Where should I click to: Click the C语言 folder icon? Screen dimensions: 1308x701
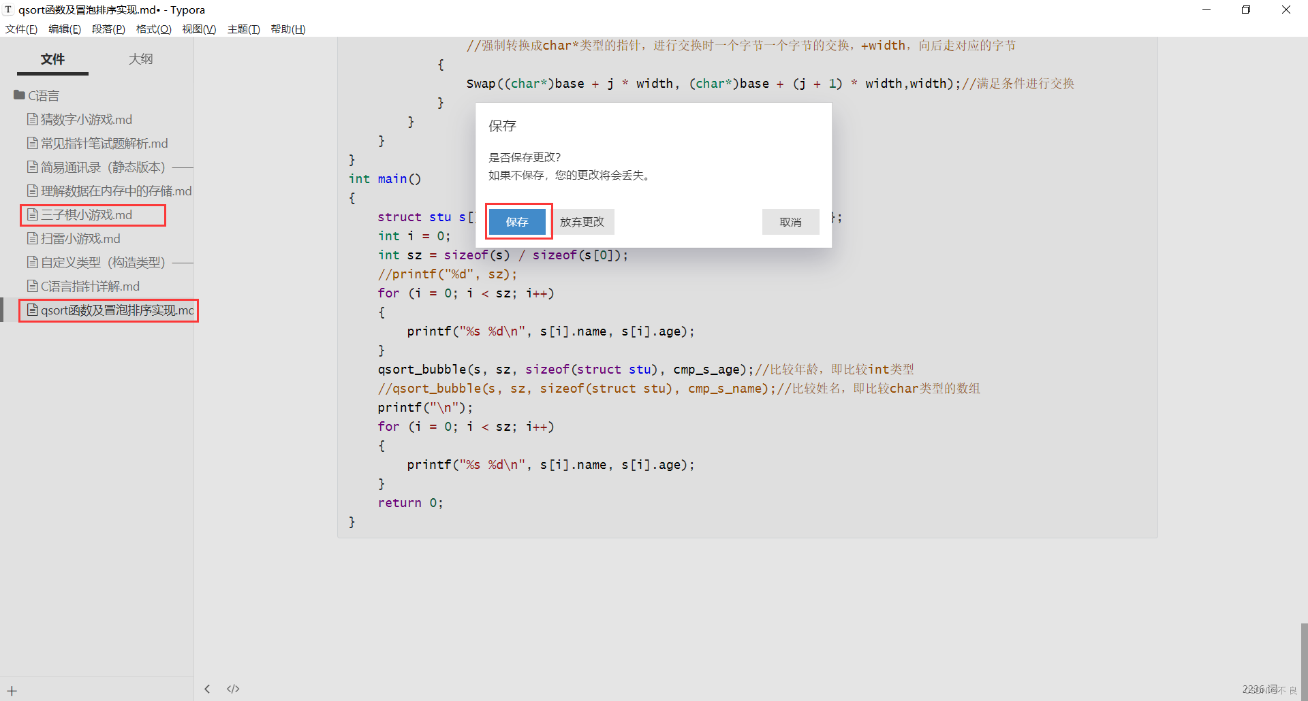tap(19, 95)
